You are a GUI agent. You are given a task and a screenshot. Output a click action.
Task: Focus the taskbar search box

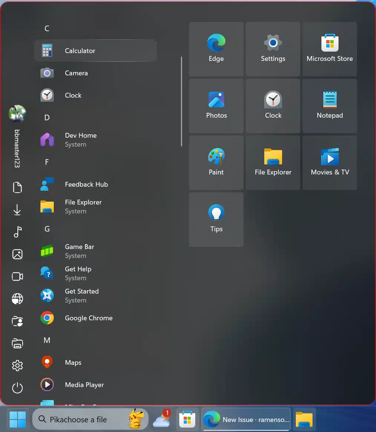tap(90, 419)
